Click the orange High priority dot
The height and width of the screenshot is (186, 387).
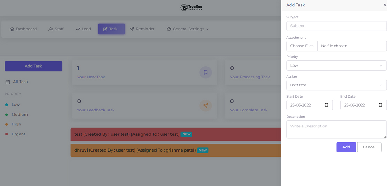[6, 125]
